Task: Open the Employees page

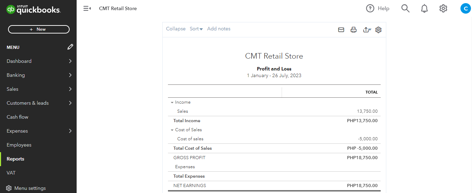Action: pos(19,145)
